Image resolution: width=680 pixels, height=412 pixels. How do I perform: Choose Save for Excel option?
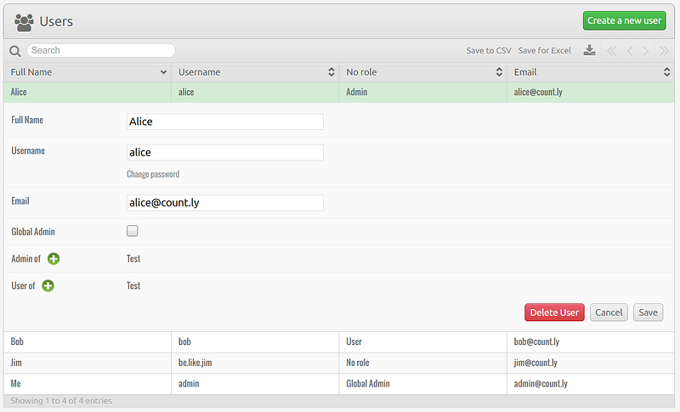(544, 51)
